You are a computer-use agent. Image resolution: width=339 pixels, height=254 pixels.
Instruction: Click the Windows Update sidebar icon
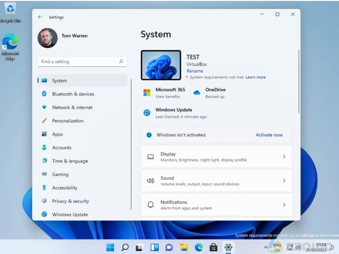coord(44,214)
